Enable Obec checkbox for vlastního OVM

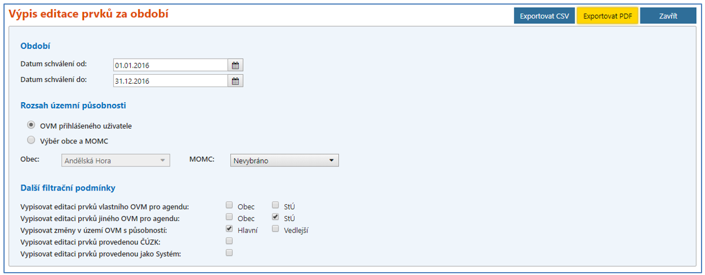(x=229, y=205)
